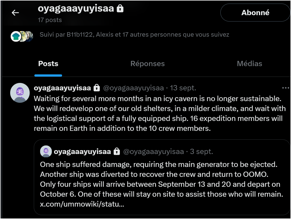Toggle the Abonné follow button
The image size is (291, 219).
coord(255,13)
